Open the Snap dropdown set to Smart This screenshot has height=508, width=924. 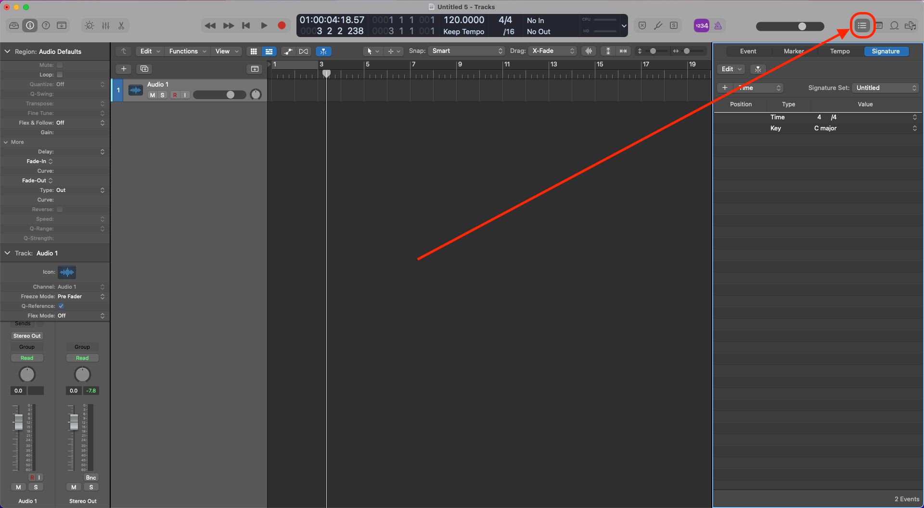tap(466, 51)
